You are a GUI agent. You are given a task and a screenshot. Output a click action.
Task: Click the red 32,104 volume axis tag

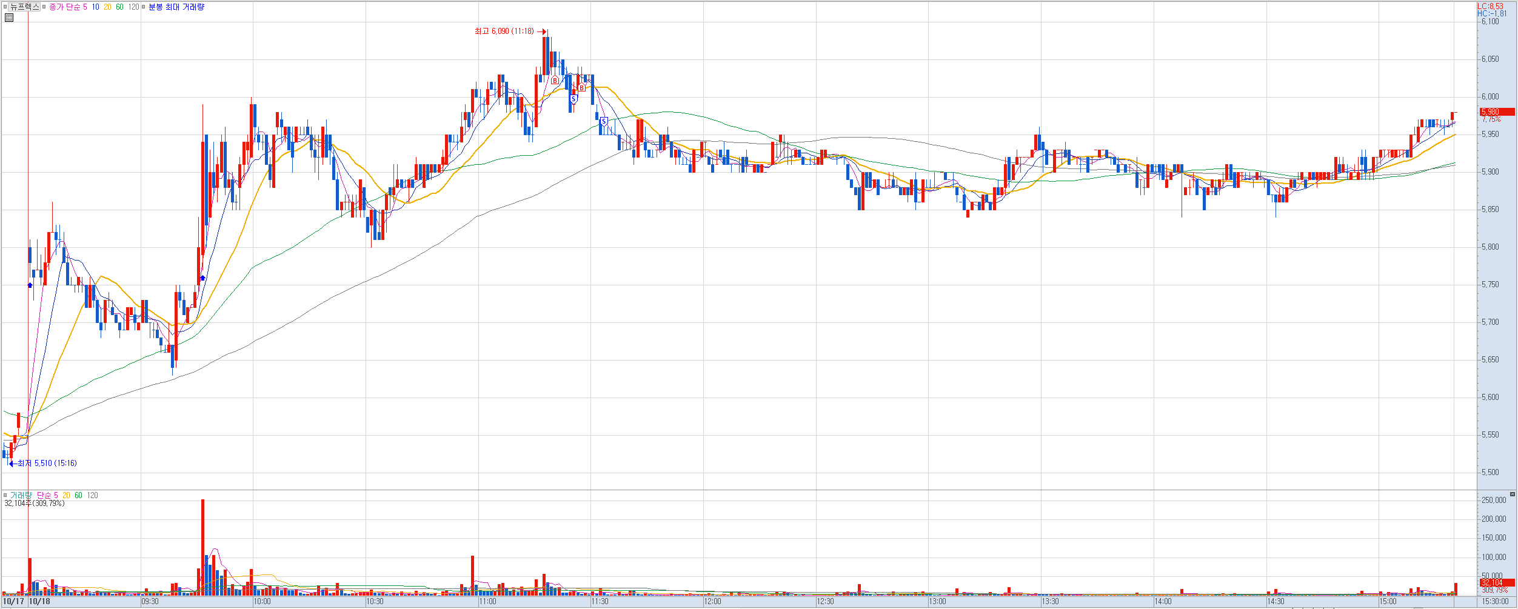tap(1497, 582)
